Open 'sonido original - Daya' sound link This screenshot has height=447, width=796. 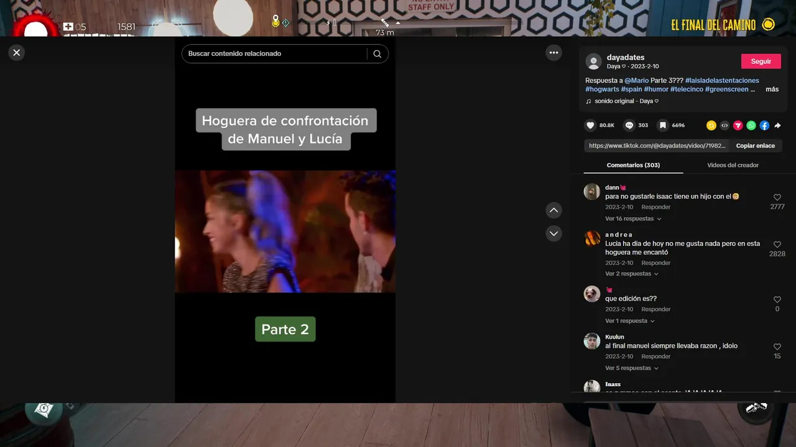coord(626,101)
